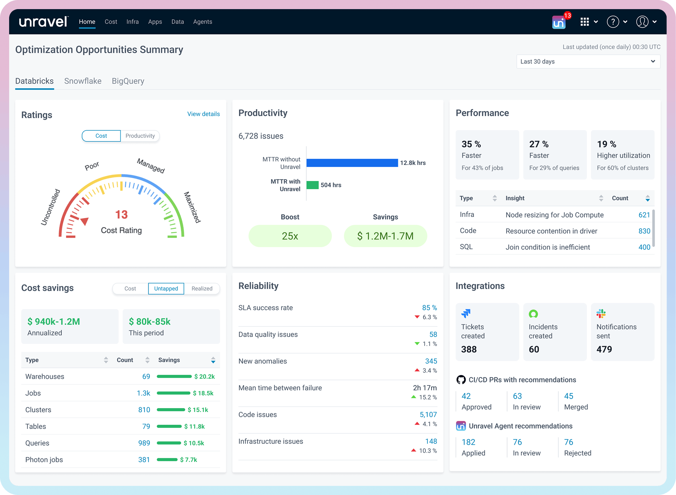
Task: Sort Cost savings table by Count
Action: point(147,360)
